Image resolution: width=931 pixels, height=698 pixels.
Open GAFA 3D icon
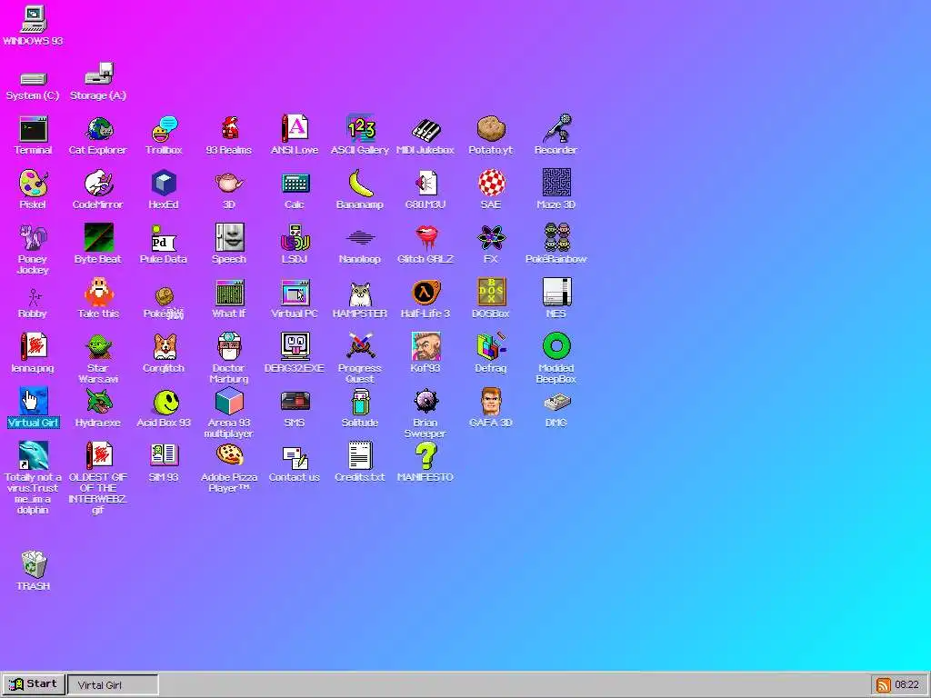pos(490,403)
